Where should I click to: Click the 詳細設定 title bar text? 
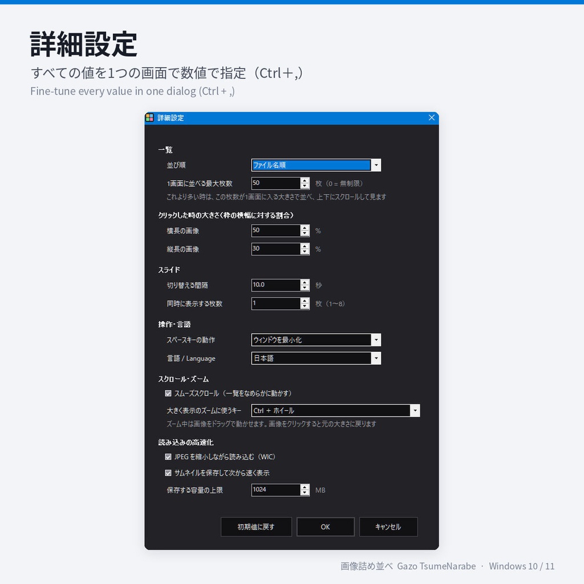click(x=171, y=117)
